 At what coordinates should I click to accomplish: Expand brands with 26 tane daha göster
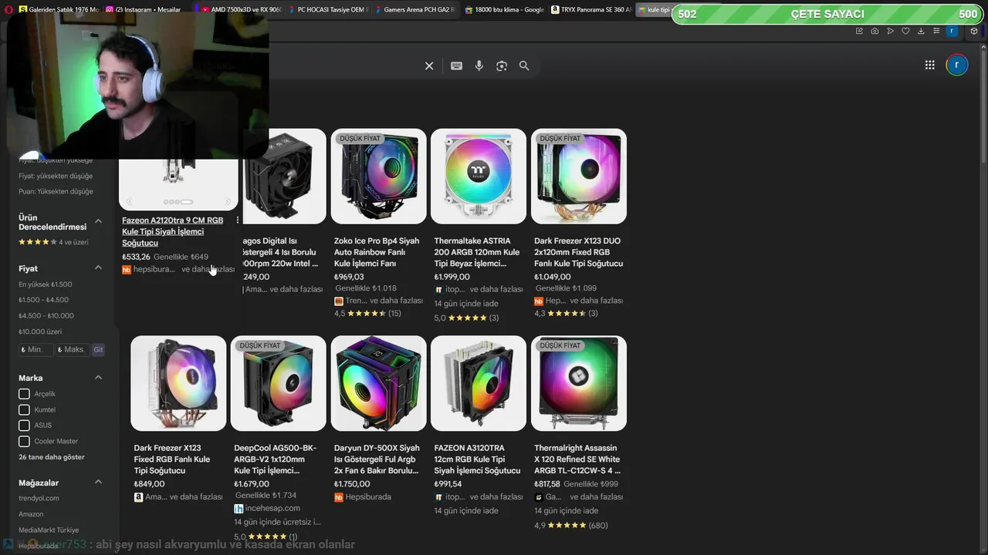point(52,457)
